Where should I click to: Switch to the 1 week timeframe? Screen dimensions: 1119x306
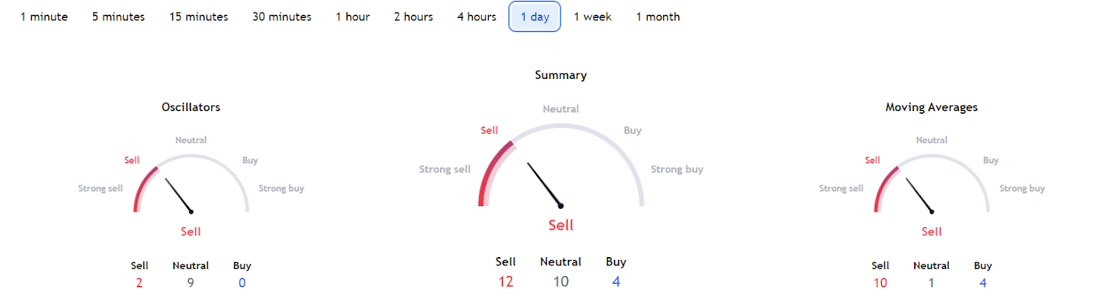point(592,17)
